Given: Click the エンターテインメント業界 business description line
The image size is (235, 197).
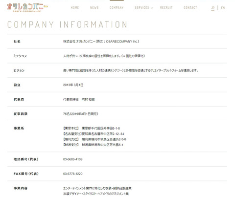Looking at the screenshot, I should click(x=97, y=188).
